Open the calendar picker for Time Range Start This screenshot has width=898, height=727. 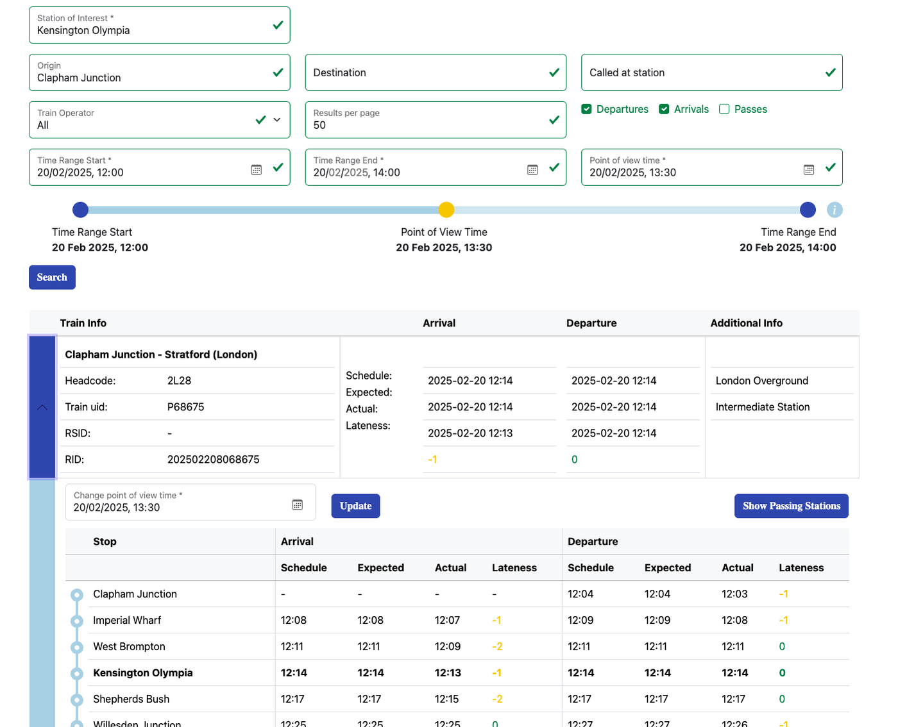coord(256,169)
